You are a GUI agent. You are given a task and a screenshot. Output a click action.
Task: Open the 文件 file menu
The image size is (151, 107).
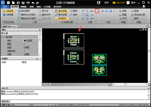point(5,7)
